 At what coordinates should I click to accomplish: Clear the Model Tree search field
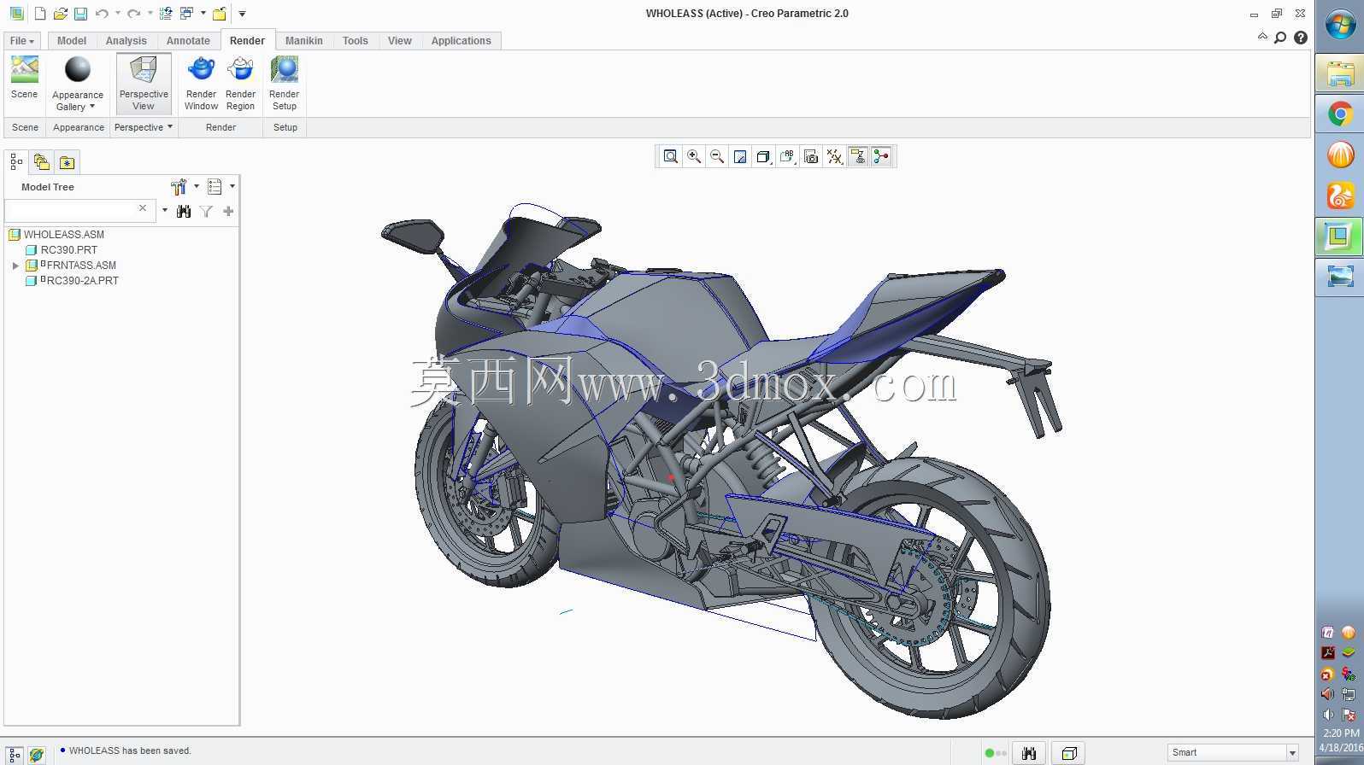[143, 208]
